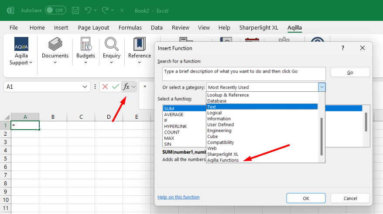383x214 pixels.
Task: Select Aqilla Functions from category list
Action: pyautogui.click(x=223, y=160)
